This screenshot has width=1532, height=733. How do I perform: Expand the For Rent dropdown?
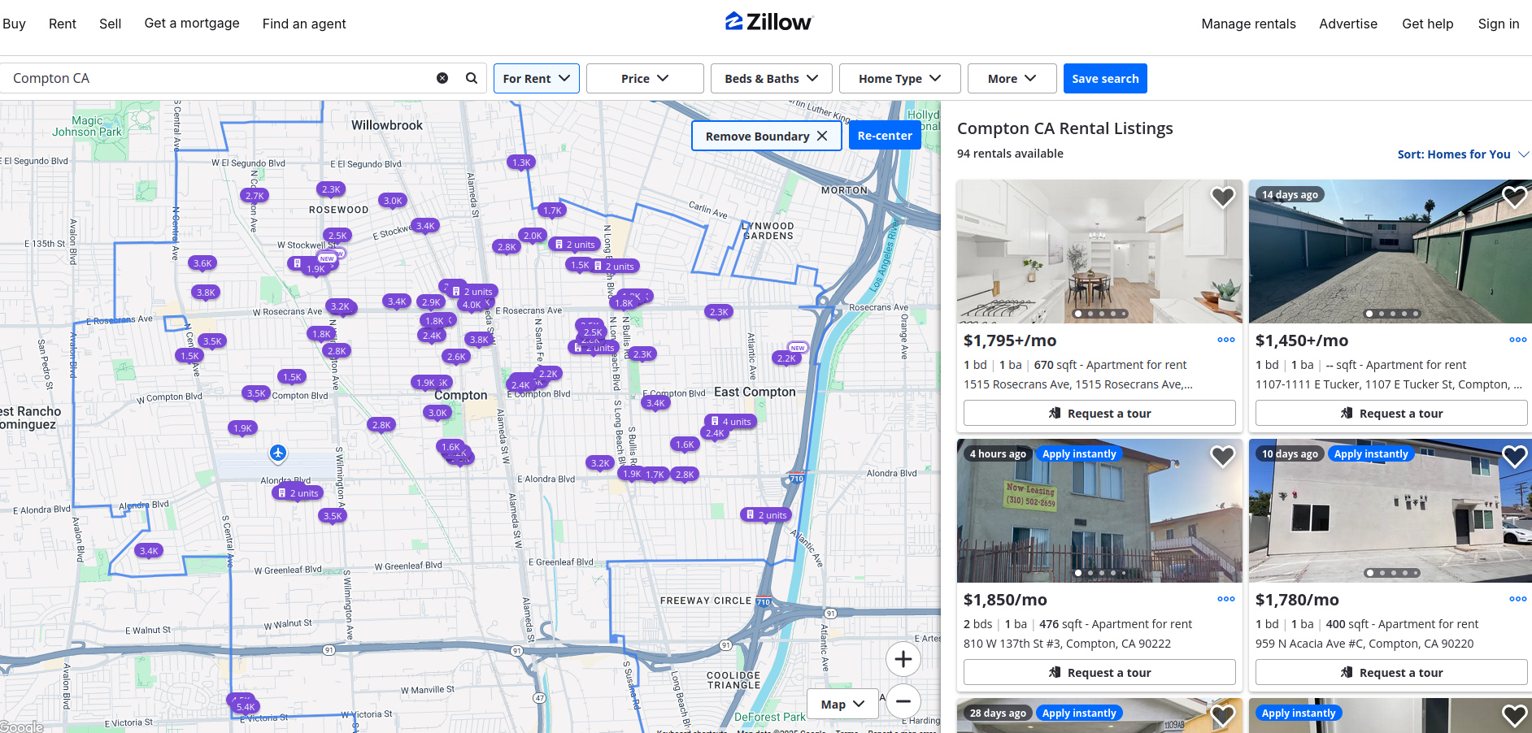pyautogui.click(x=536, y=79)
